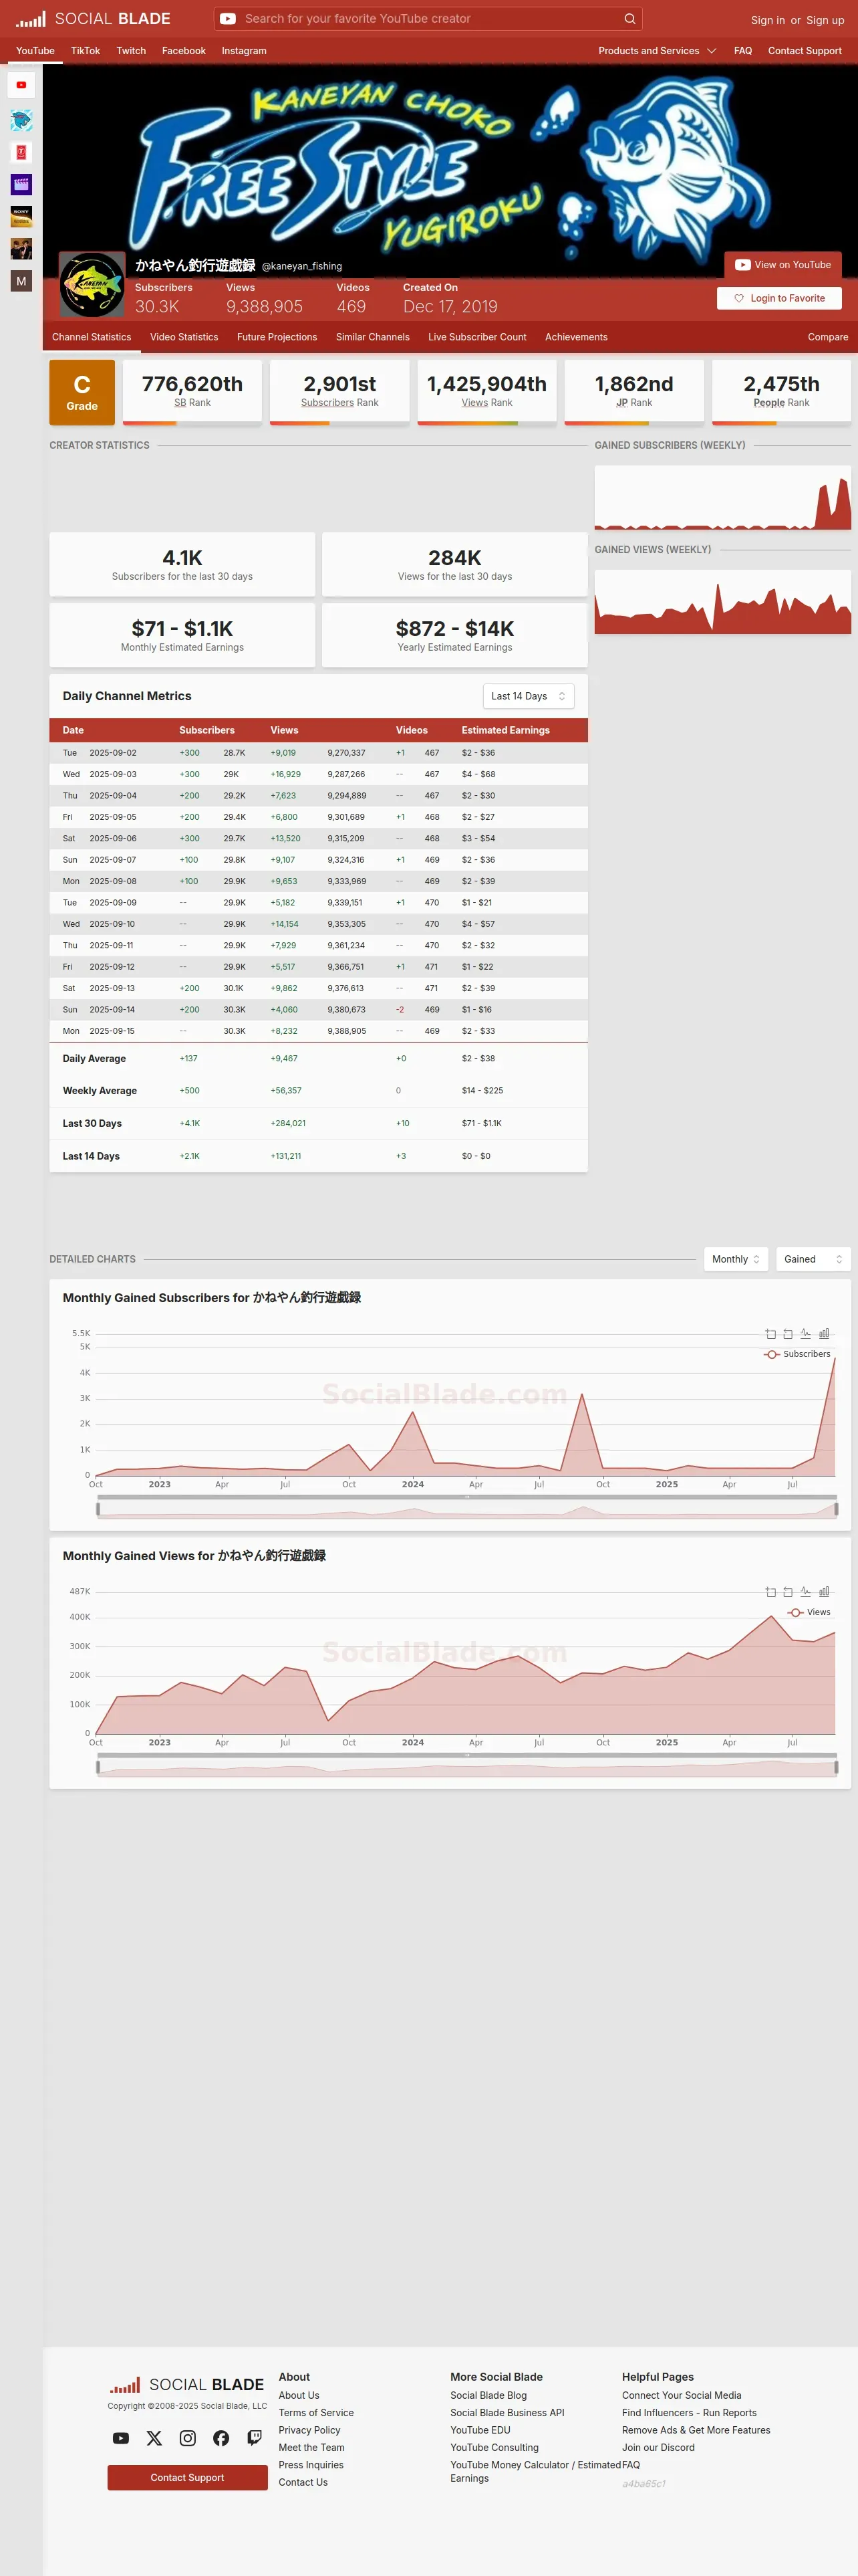Viewport: 858px width, 2576px height.
Task: Click the channel's fish logo avatar
Action: [92, 285]
